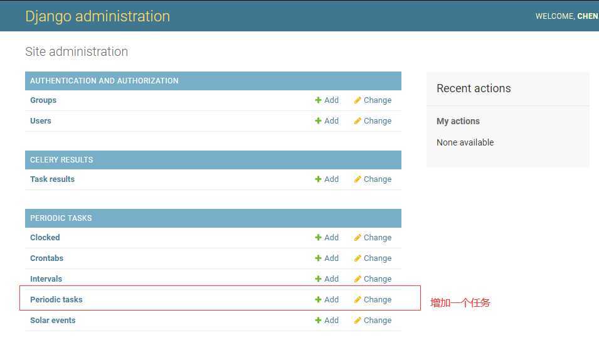Click the plus icon for Periodic tasks row
Viewport: 599px width, 340px height.
pyautogui.click(x=318, y=299)
